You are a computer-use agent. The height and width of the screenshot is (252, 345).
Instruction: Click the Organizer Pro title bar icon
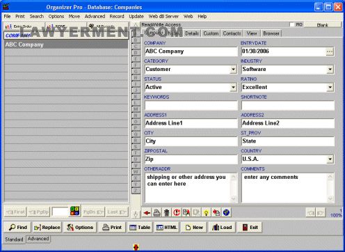click(6, 7)
